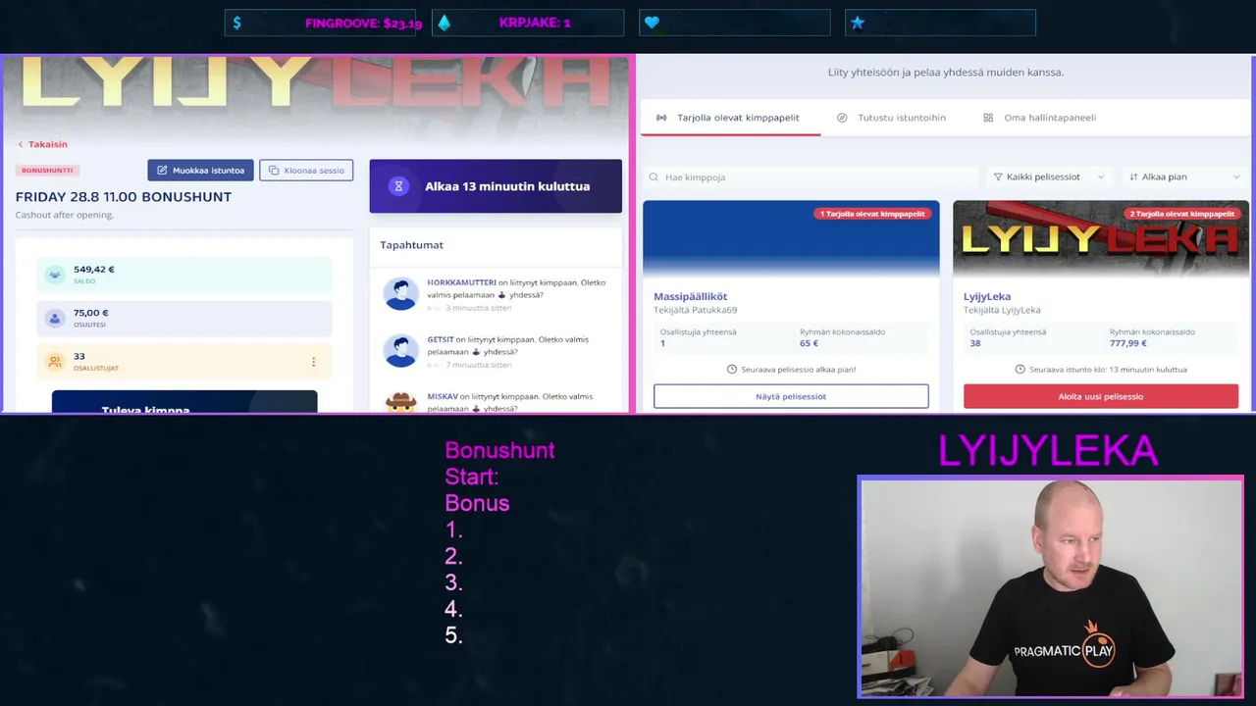Image resolution: width=1256 pixels, height=706 pixels.
Task: Click the 65 € group balance value
Action: 810,343
